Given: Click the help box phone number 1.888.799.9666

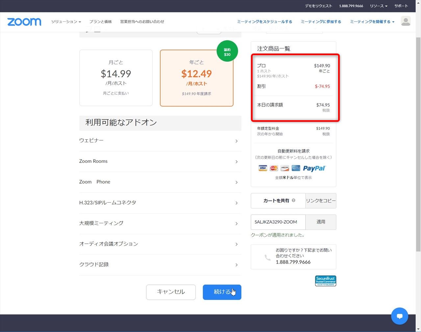Looking at the screenshot, I should [x=293, y=262].
